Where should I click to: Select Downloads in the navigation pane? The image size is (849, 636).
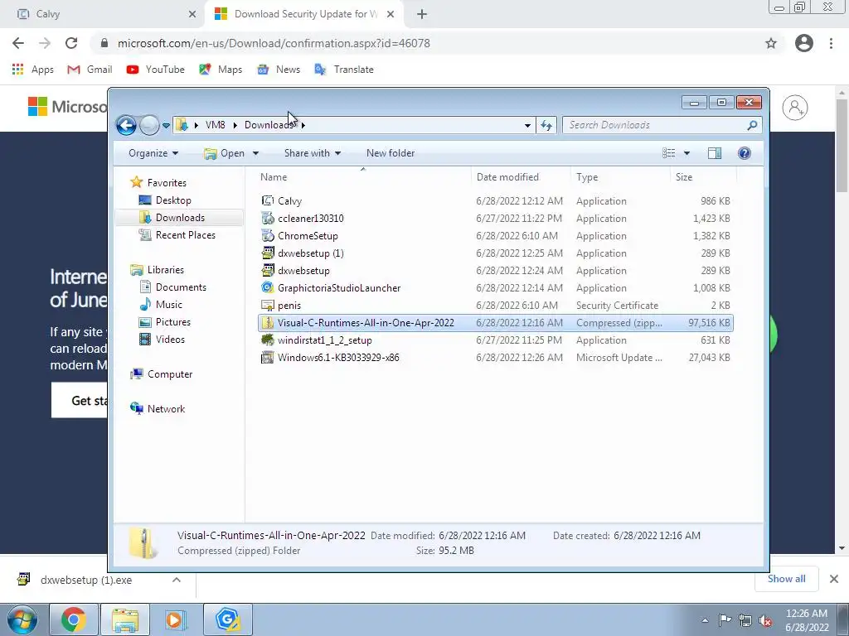point(179,218)
